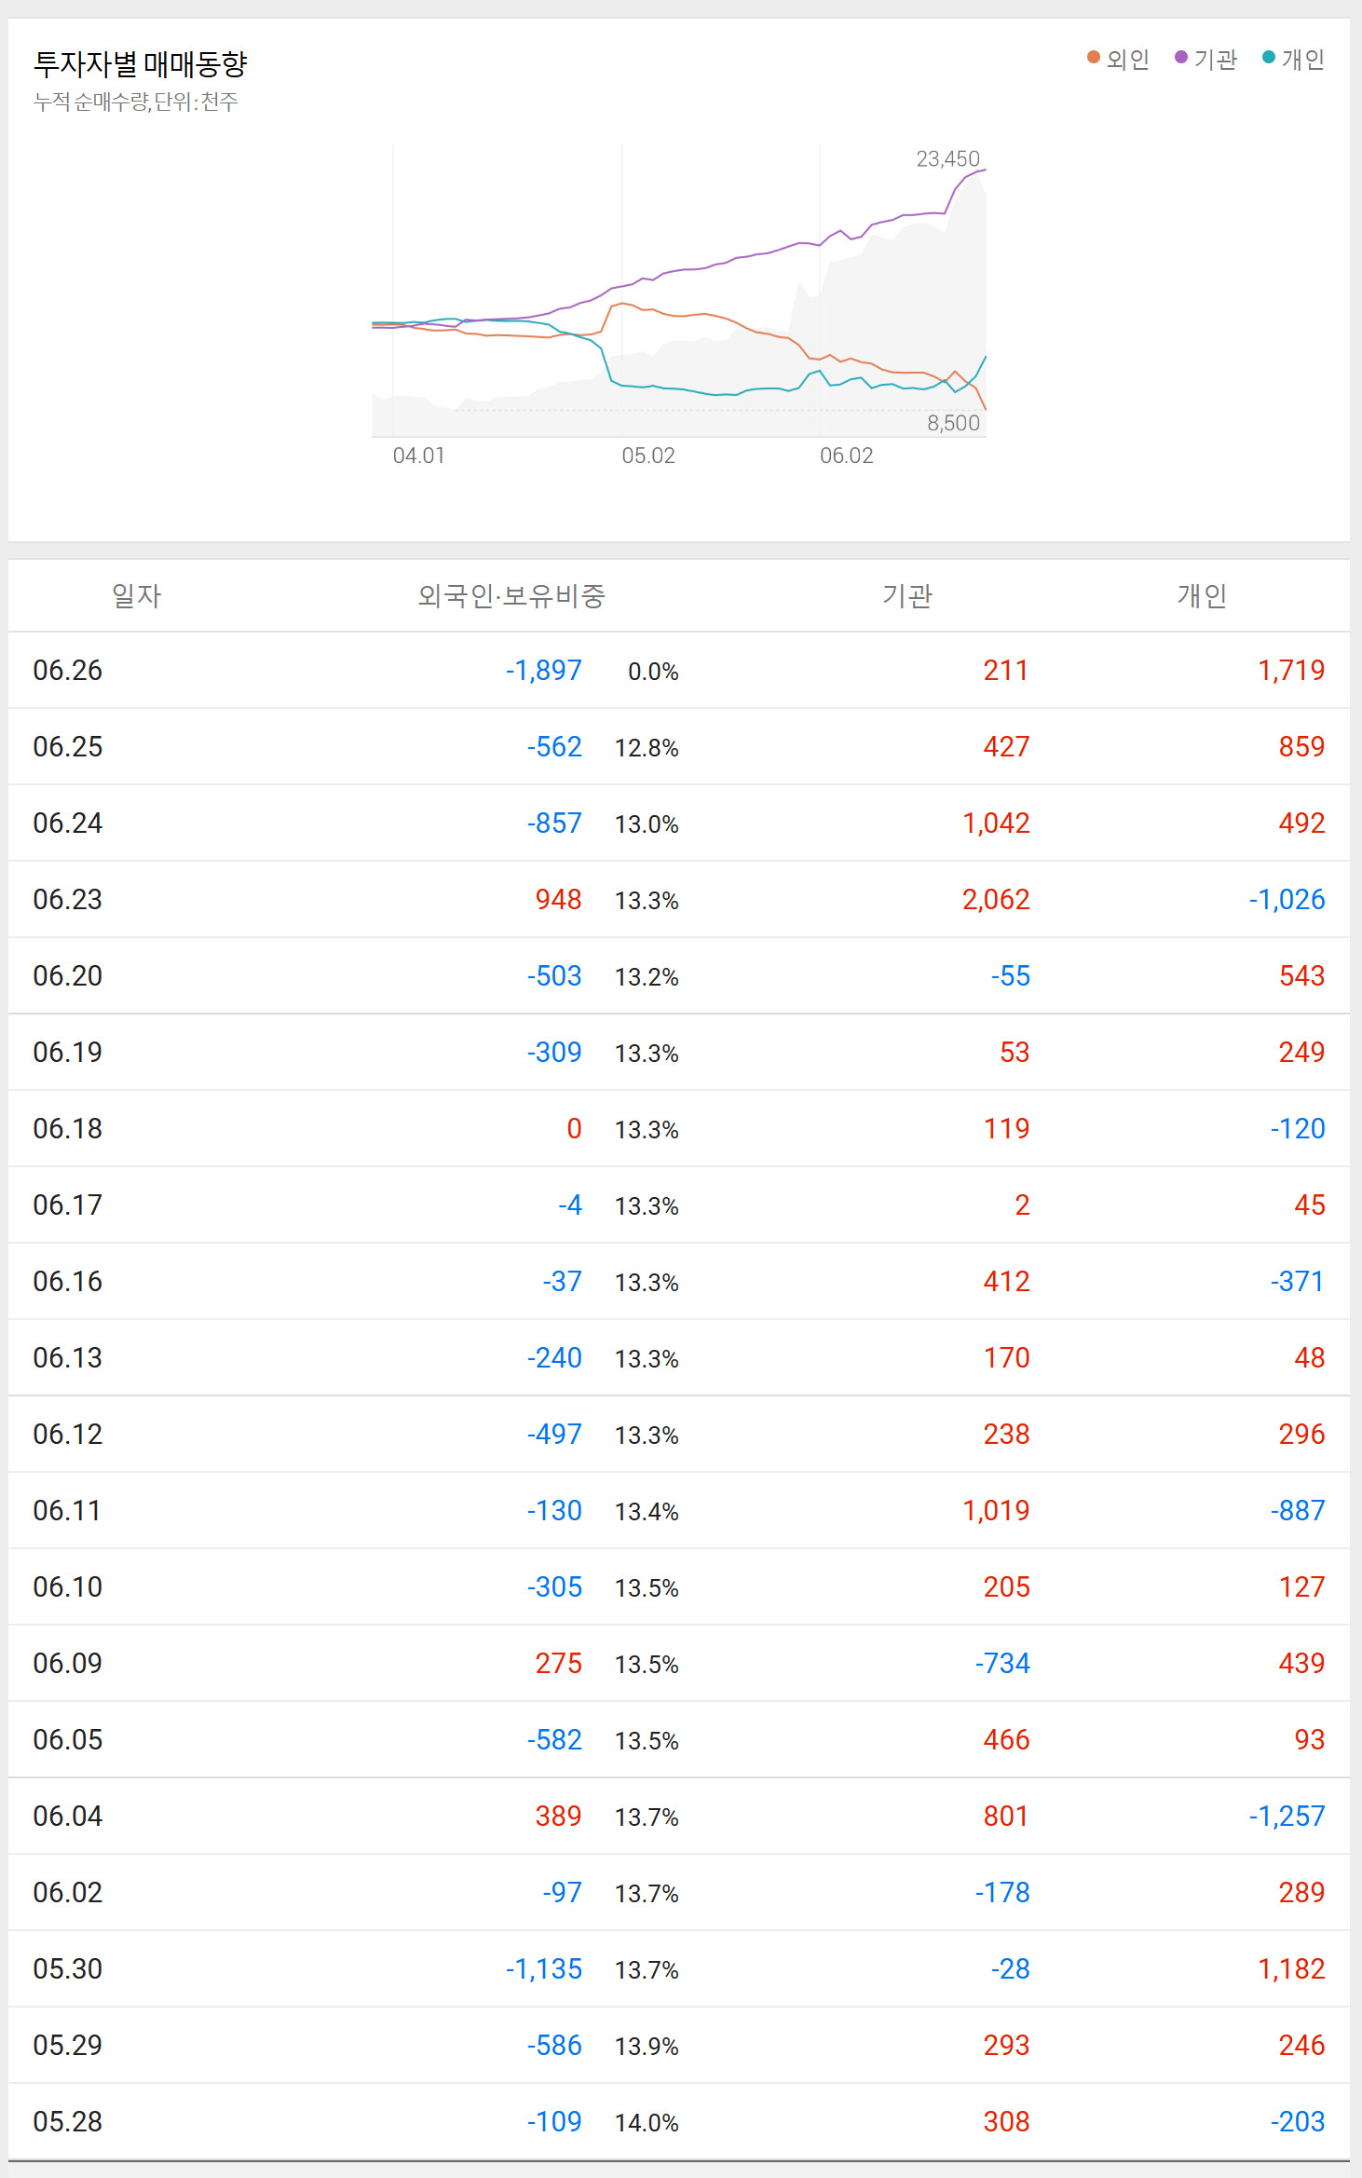Click the -1,897 foreign value for 06.26

(544, 671)
